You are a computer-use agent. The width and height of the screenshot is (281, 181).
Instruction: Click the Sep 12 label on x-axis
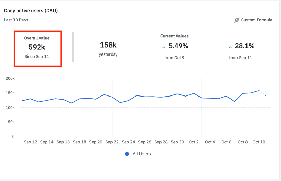click(30, 142)
